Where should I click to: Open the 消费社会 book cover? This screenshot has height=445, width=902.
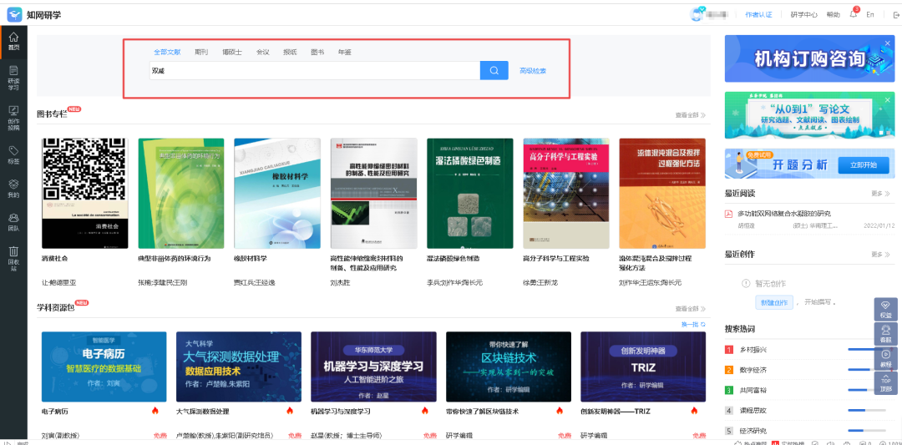84,193
